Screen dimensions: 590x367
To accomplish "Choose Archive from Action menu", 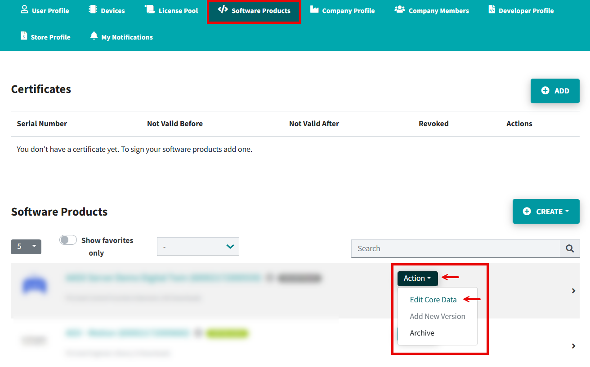I will [422, 333].
